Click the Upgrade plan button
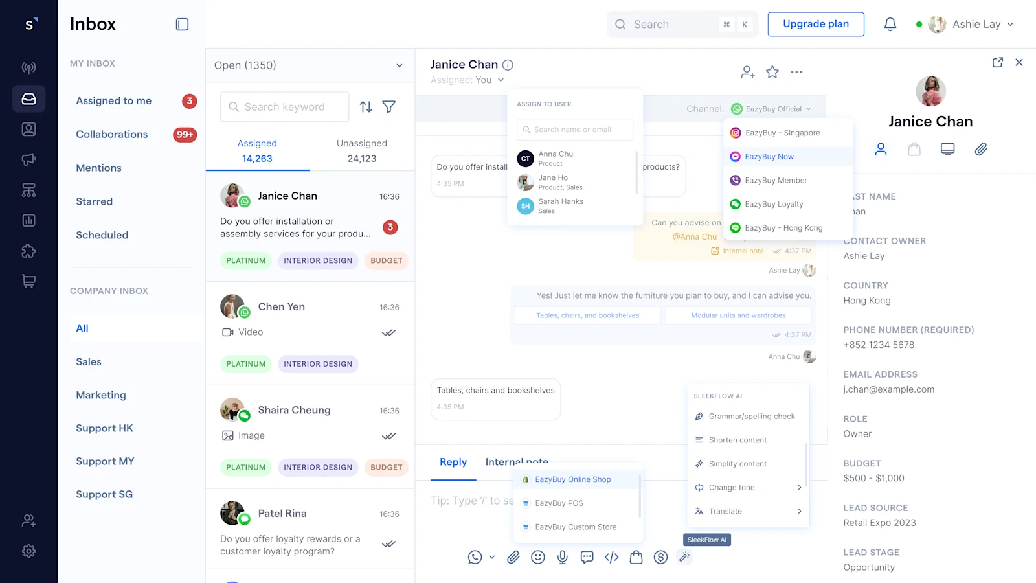 pyautogui.click(x=816, y=24)
